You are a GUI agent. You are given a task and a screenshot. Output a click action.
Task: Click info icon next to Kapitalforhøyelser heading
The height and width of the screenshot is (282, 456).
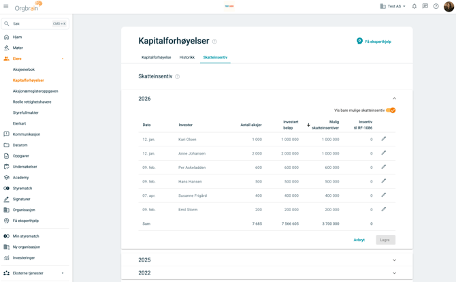coord(214,42)
